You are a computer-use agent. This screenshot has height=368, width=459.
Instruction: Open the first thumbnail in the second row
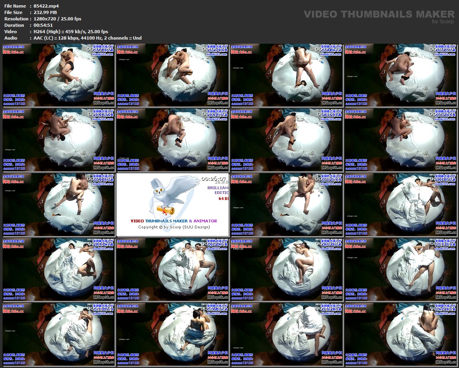[59, 140]
